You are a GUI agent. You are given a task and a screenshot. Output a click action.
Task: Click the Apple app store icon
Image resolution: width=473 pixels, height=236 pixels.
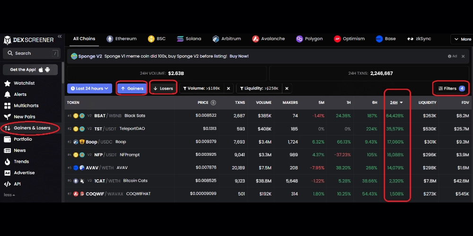[x=41, y=69]
